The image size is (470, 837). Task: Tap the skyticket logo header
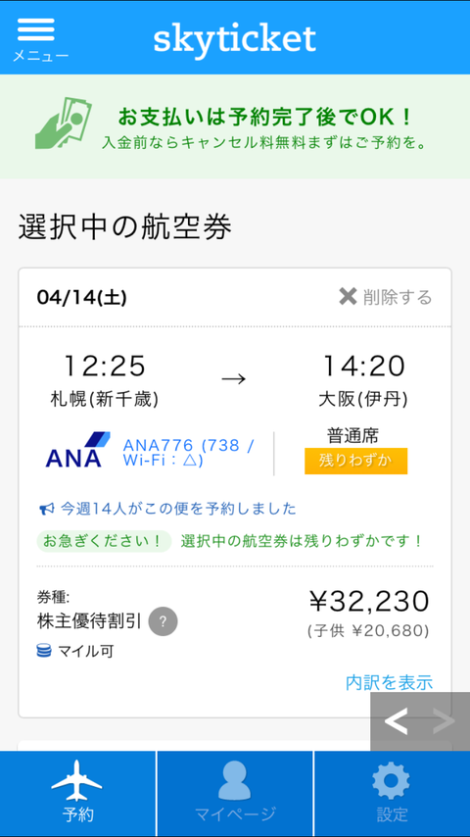click(235, 39)
